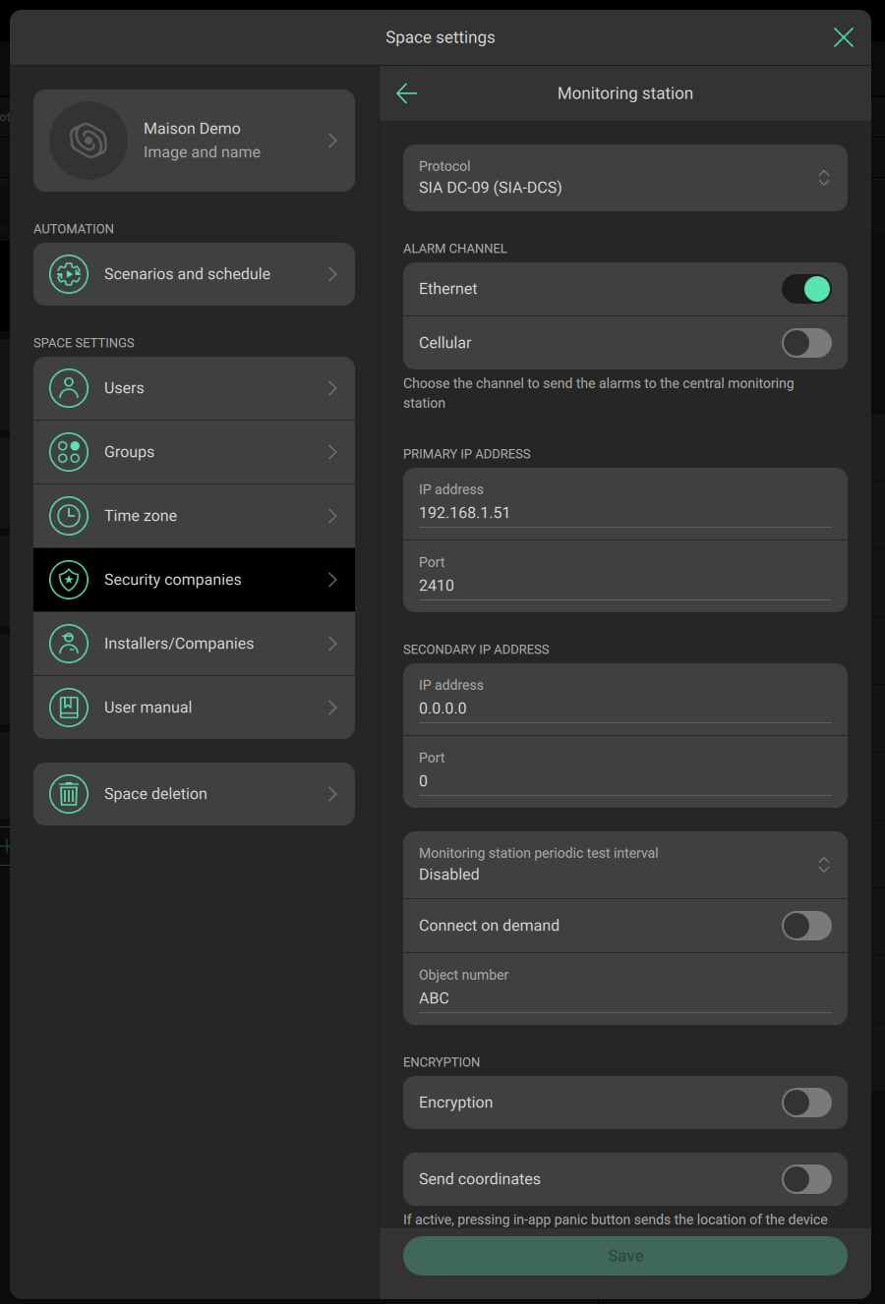
Task: Click the Time zone clock icon
Action: pyautogui.click(x=69, y=516)
